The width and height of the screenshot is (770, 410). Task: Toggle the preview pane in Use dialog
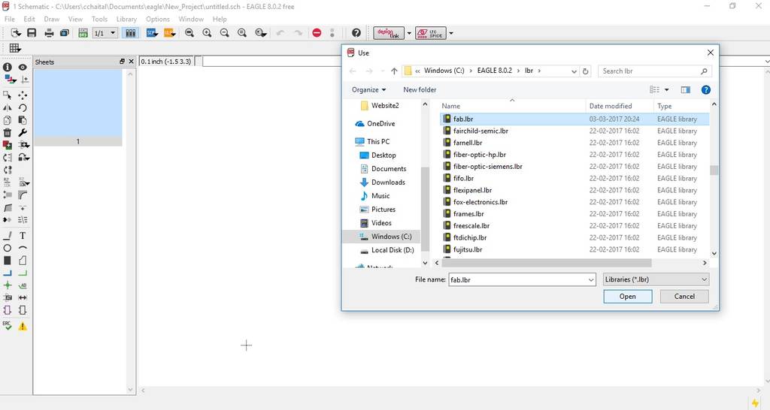tap(686, 90)
